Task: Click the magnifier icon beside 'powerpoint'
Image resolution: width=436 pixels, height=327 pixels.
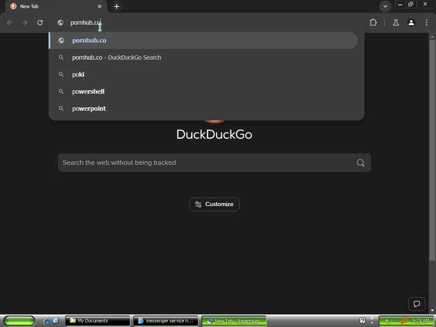Action: tap(61, 109)
